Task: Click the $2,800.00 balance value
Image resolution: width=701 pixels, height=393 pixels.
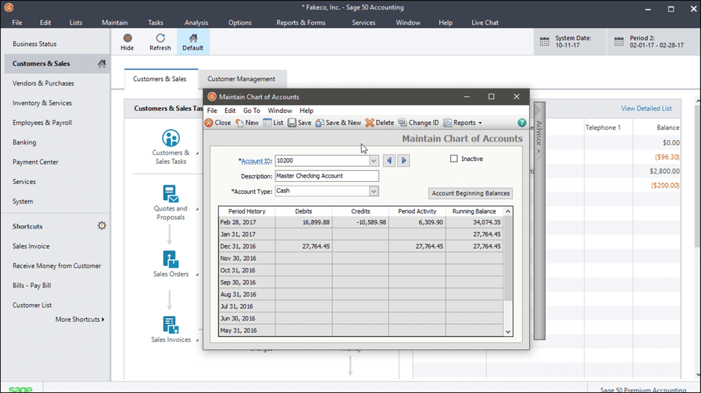Action: click(x=664, y=171)
